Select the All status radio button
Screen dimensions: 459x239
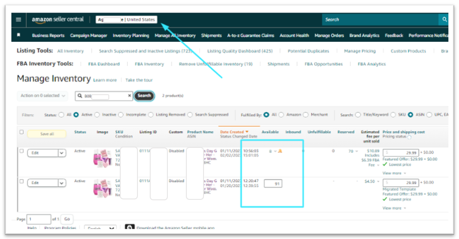pyautogui.click(x=61, y=115)
